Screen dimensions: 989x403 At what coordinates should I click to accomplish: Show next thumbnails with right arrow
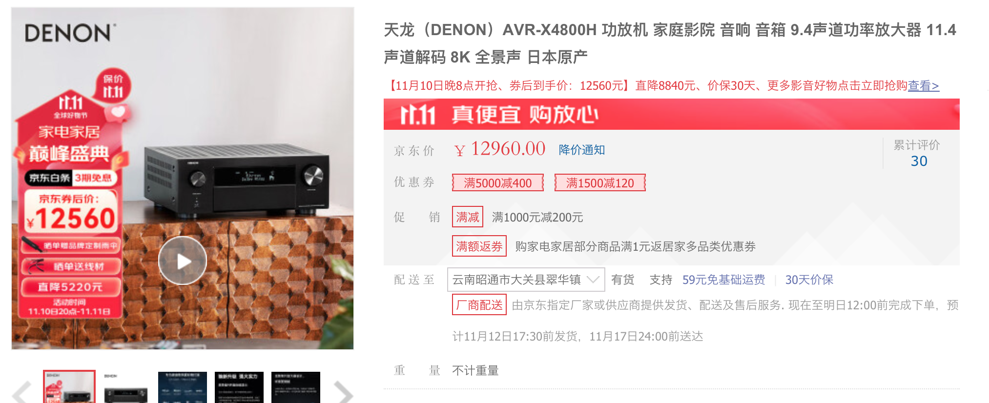click(x=343, y=392)
